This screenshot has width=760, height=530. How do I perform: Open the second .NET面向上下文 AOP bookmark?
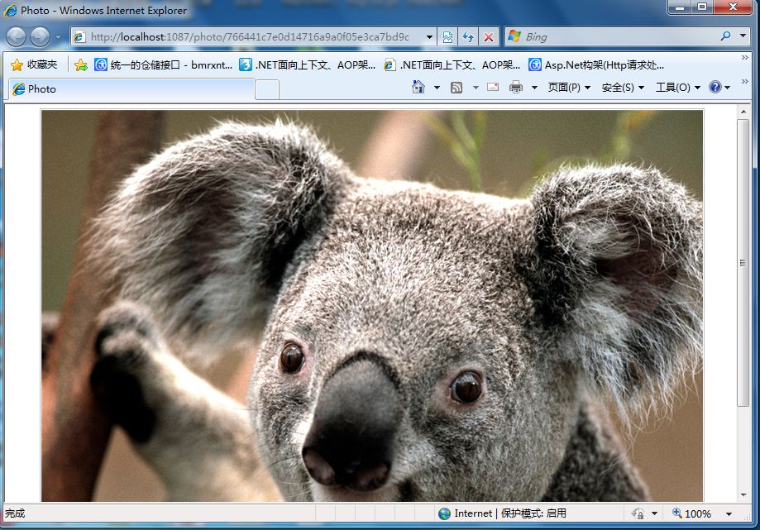[452, 64]
